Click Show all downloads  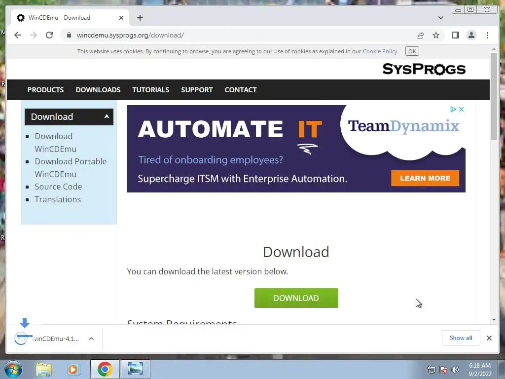(461, 338)
